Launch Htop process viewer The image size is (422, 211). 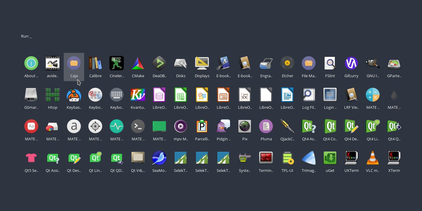[x=53, y=99]
